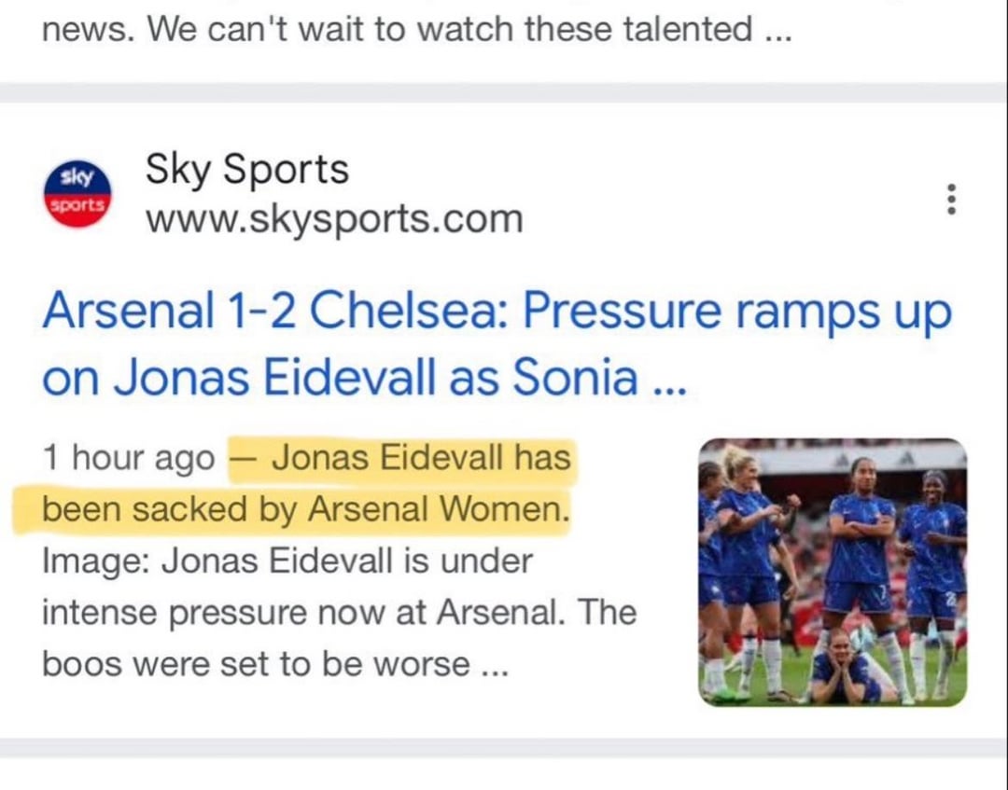Screen dimensions: 1008x790
Task: Click the "Sky Sports" source name
Action: click(246, 170)
